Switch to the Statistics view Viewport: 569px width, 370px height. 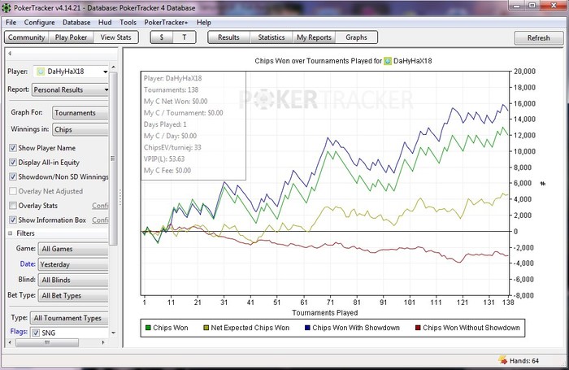point(271,37)
